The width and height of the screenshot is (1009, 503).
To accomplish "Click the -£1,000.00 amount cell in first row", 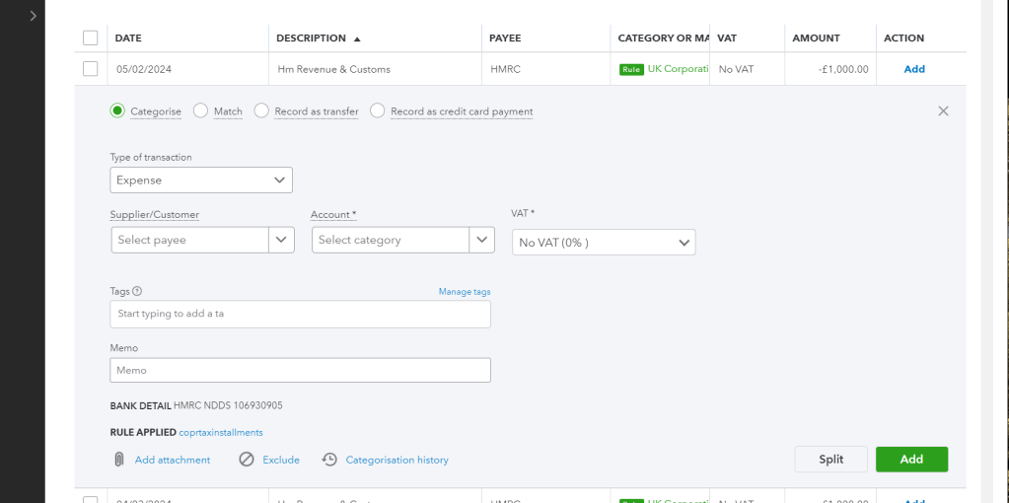I will point(843,69).
